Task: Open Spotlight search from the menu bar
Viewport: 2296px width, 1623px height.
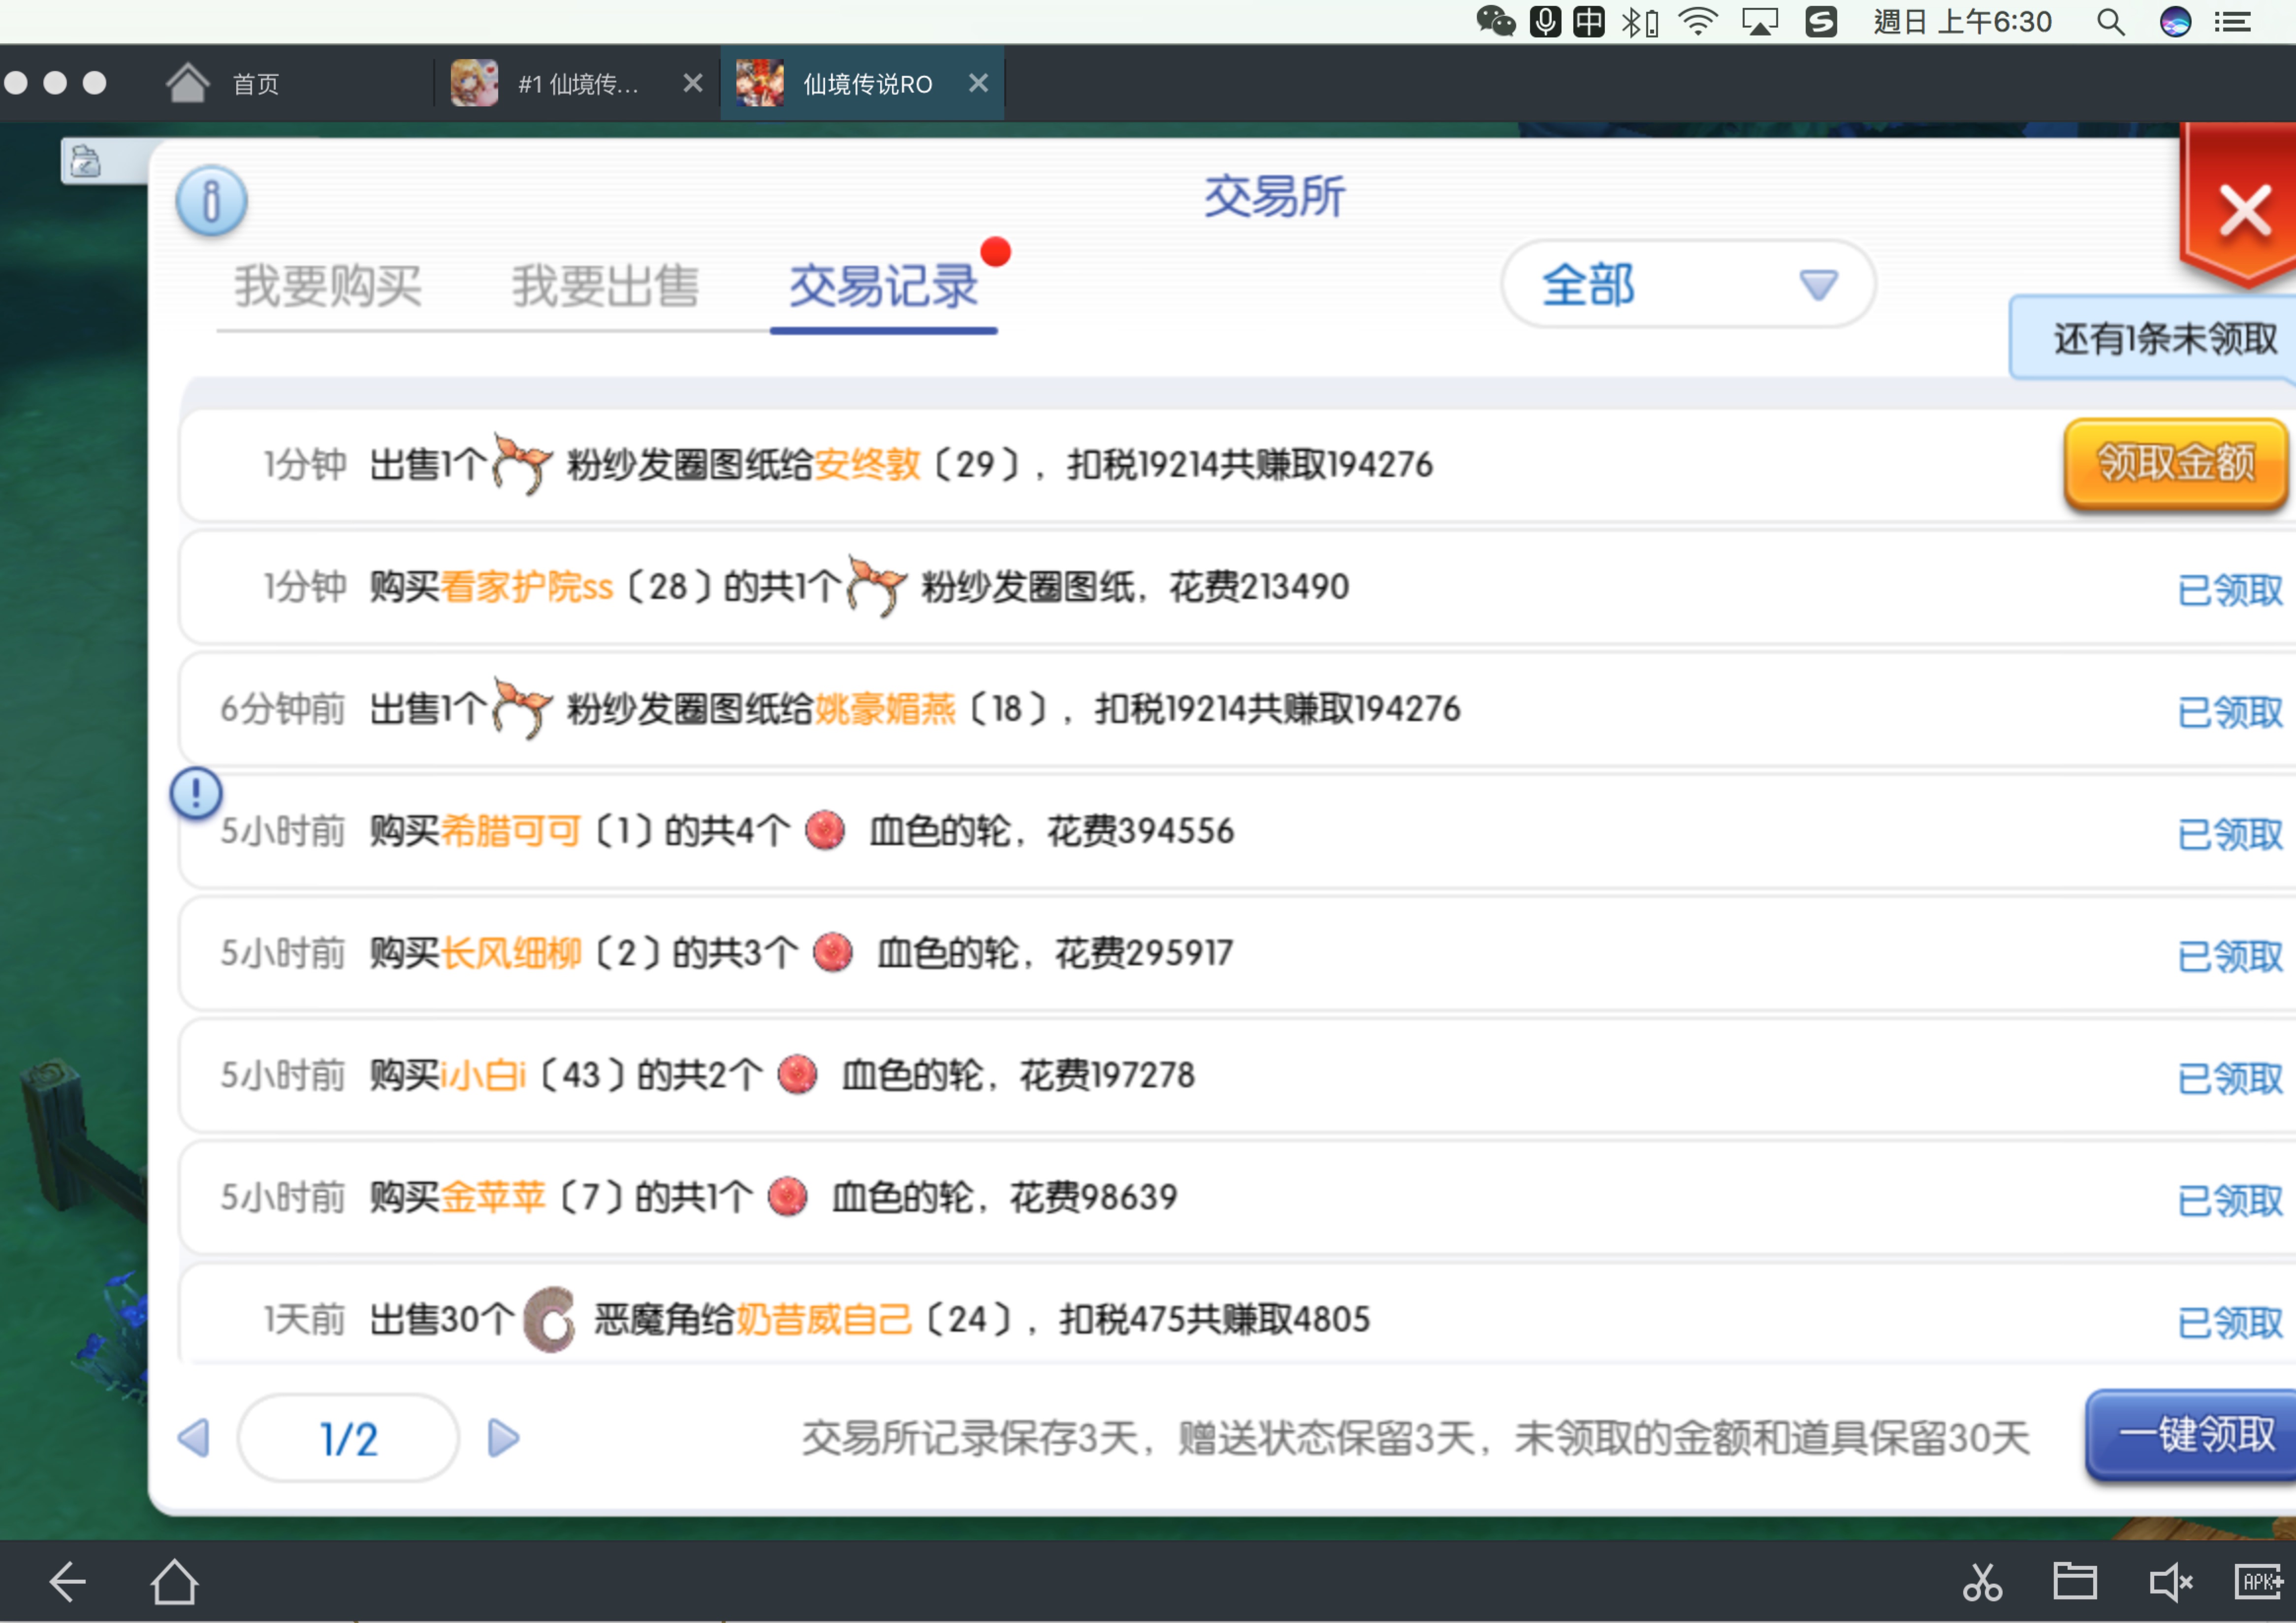Action: pyautogui.click(x=2110, y=21)
